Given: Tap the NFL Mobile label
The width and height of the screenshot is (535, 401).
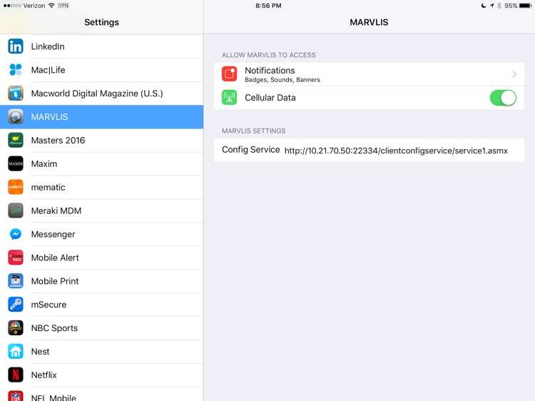Looking at the screenshot, I should [x=53, y=397].
